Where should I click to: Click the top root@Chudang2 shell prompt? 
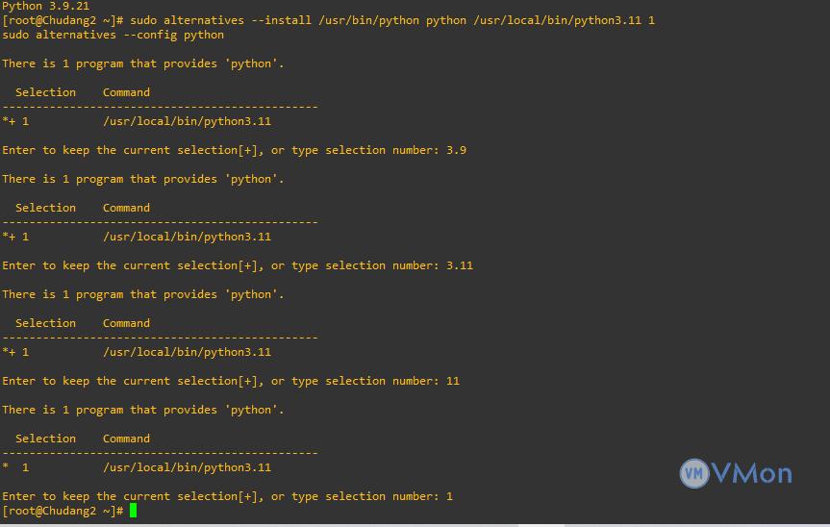[63, 20]
